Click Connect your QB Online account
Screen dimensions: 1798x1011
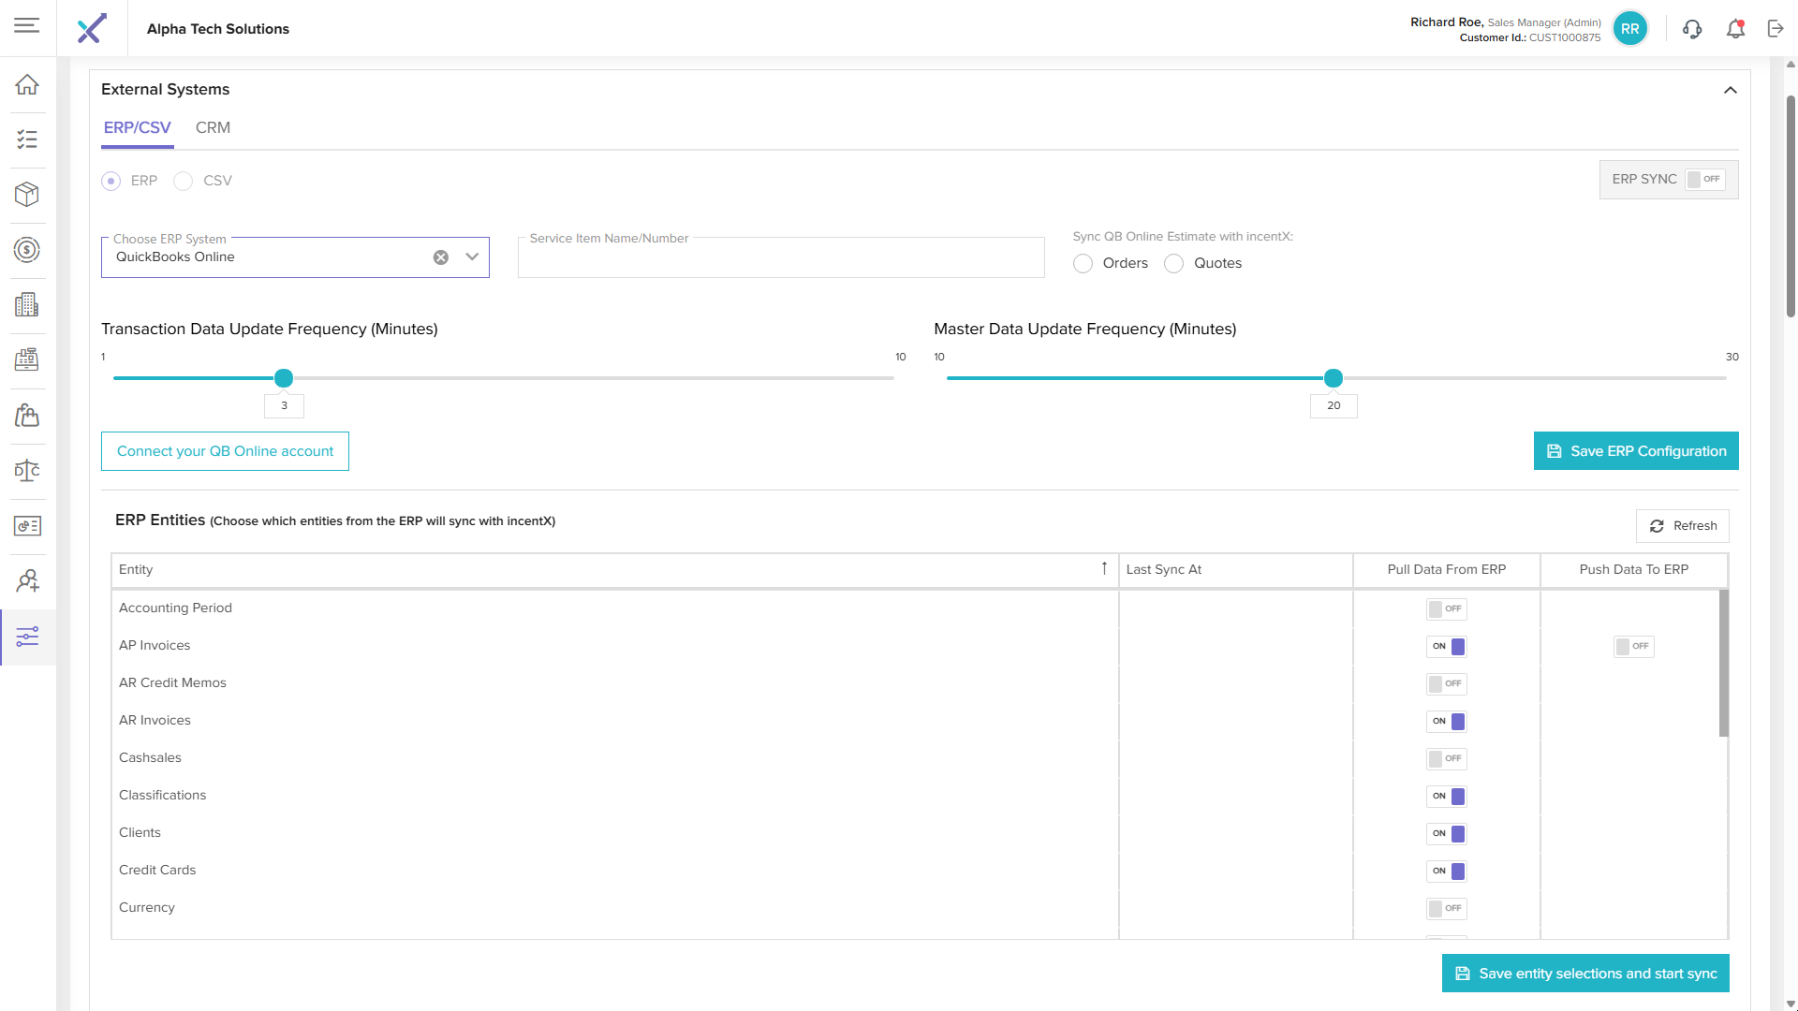(x=225, y=451)
